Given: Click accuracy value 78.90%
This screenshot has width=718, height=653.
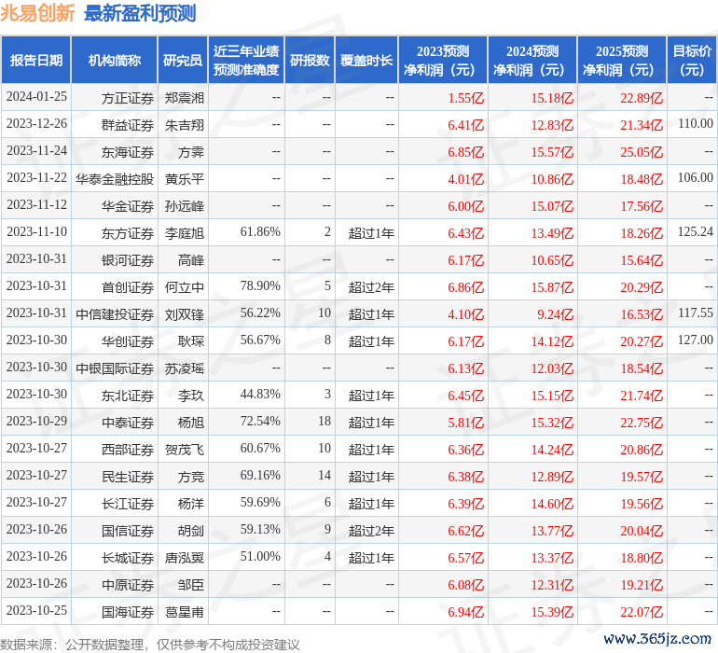Looking at the screenshot, I should click(260, 286).
